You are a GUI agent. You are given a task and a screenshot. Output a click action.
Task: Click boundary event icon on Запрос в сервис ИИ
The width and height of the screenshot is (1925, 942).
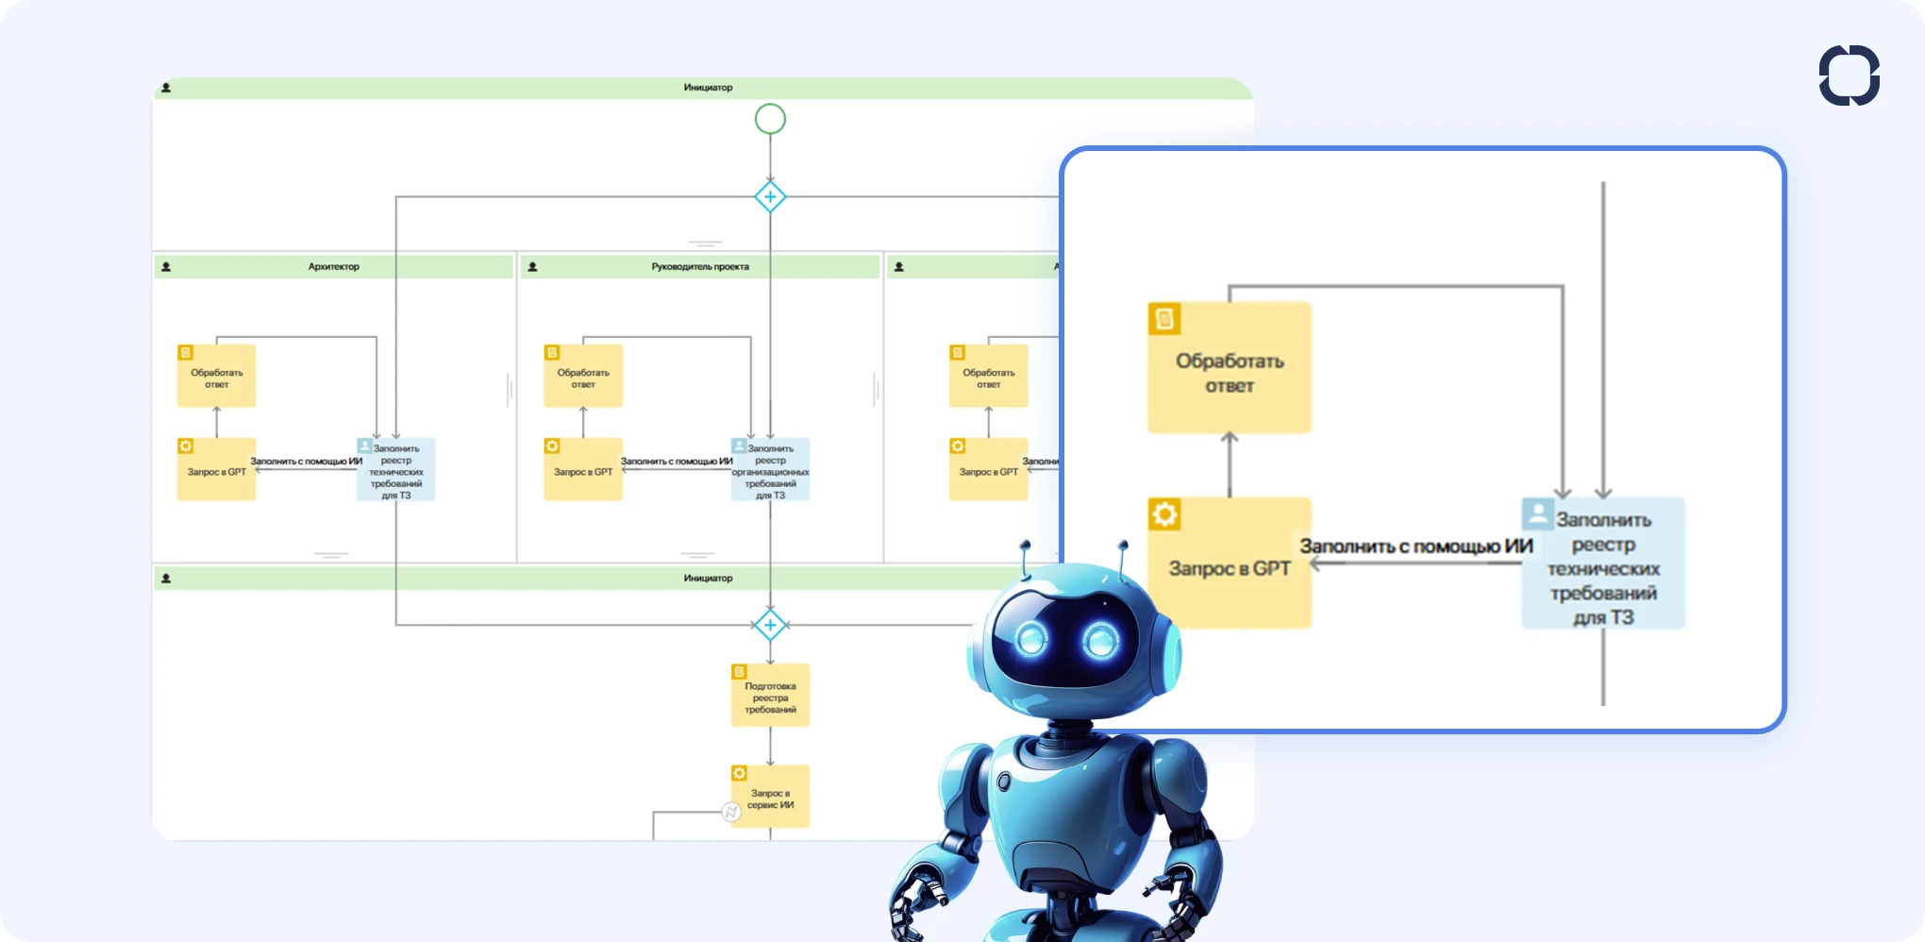click(731, 812)
